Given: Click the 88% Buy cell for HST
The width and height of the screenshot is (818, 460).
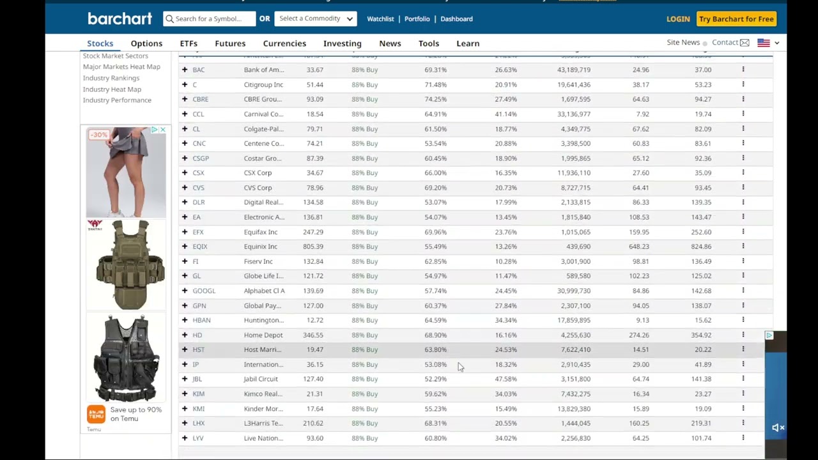Looking at the screenshot, I should click(x=364, y=349).
